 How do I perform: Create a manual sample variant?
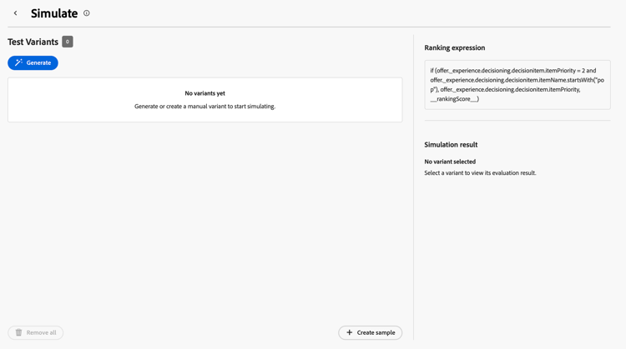370,332
